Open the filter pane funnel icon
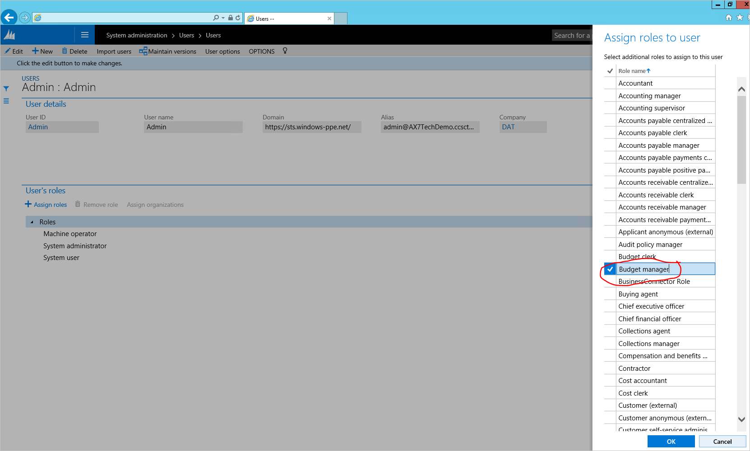The height and width of the screenshot is (451, 750). coord(6,89)
